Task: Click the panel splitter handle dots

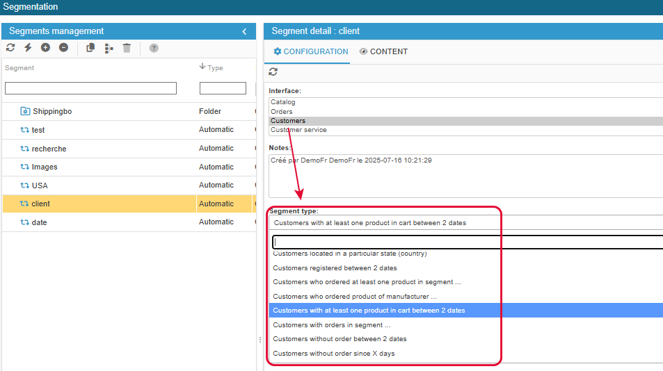Action: point(259,339)
